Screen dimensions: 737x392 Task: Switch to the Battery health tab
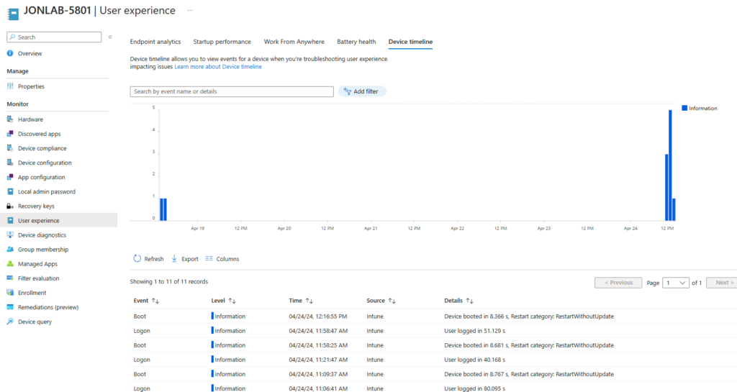point(356,42)
